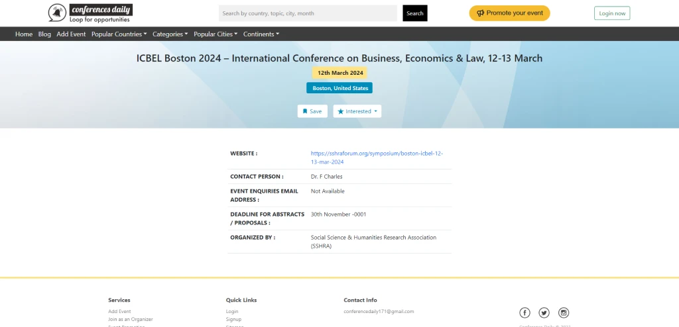Screen dimensions: 679x327
Task: Select the Dr. F Charles contact text
Action: tap(326, 177)
